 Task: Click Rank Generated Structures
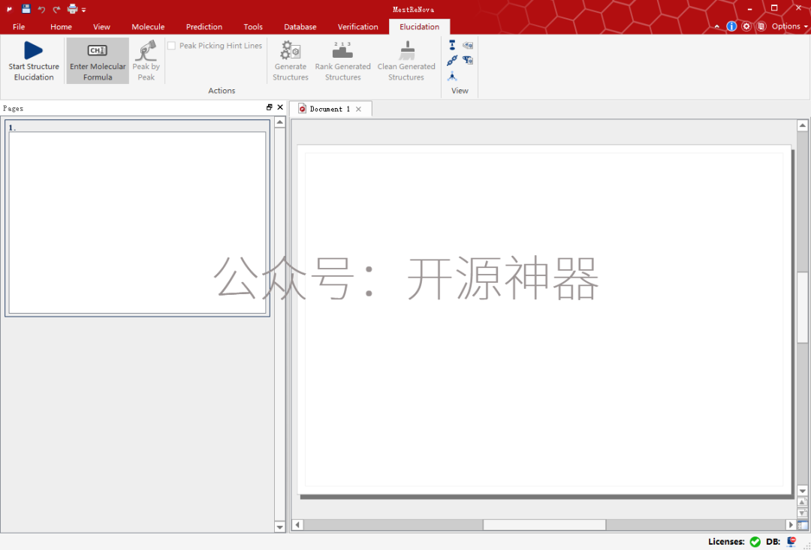pyautogui.click(x=342, y=61)
